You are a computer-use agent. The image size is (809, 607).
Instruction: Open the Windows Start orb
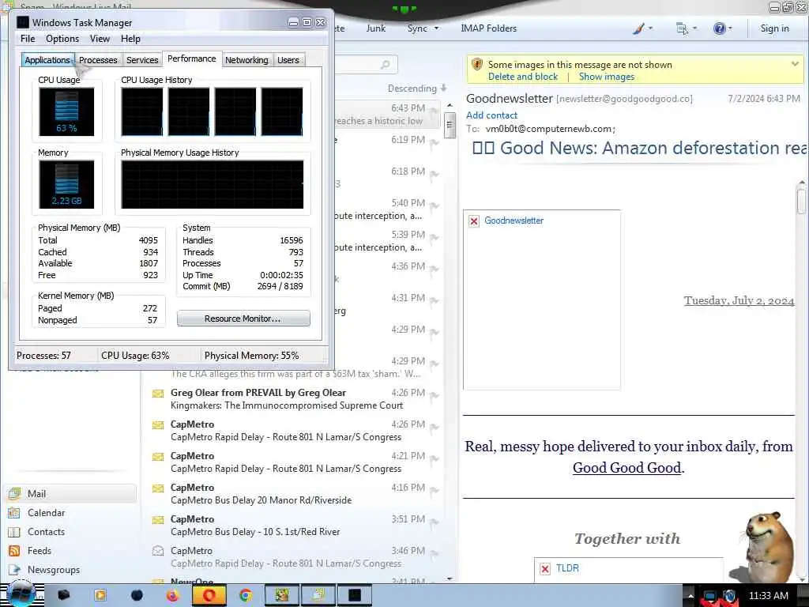click(21, 595)
